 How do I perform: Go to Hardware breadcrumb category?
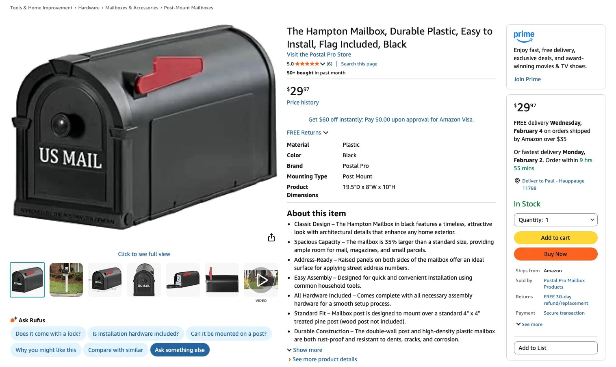pyautogui.click(x=89, y=8)
